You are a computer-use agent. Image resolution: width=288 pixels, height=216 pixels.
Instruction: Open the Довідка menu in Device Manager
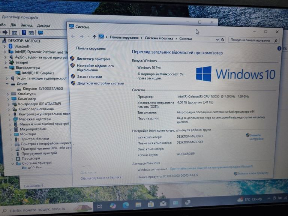[x=43, y=26]
